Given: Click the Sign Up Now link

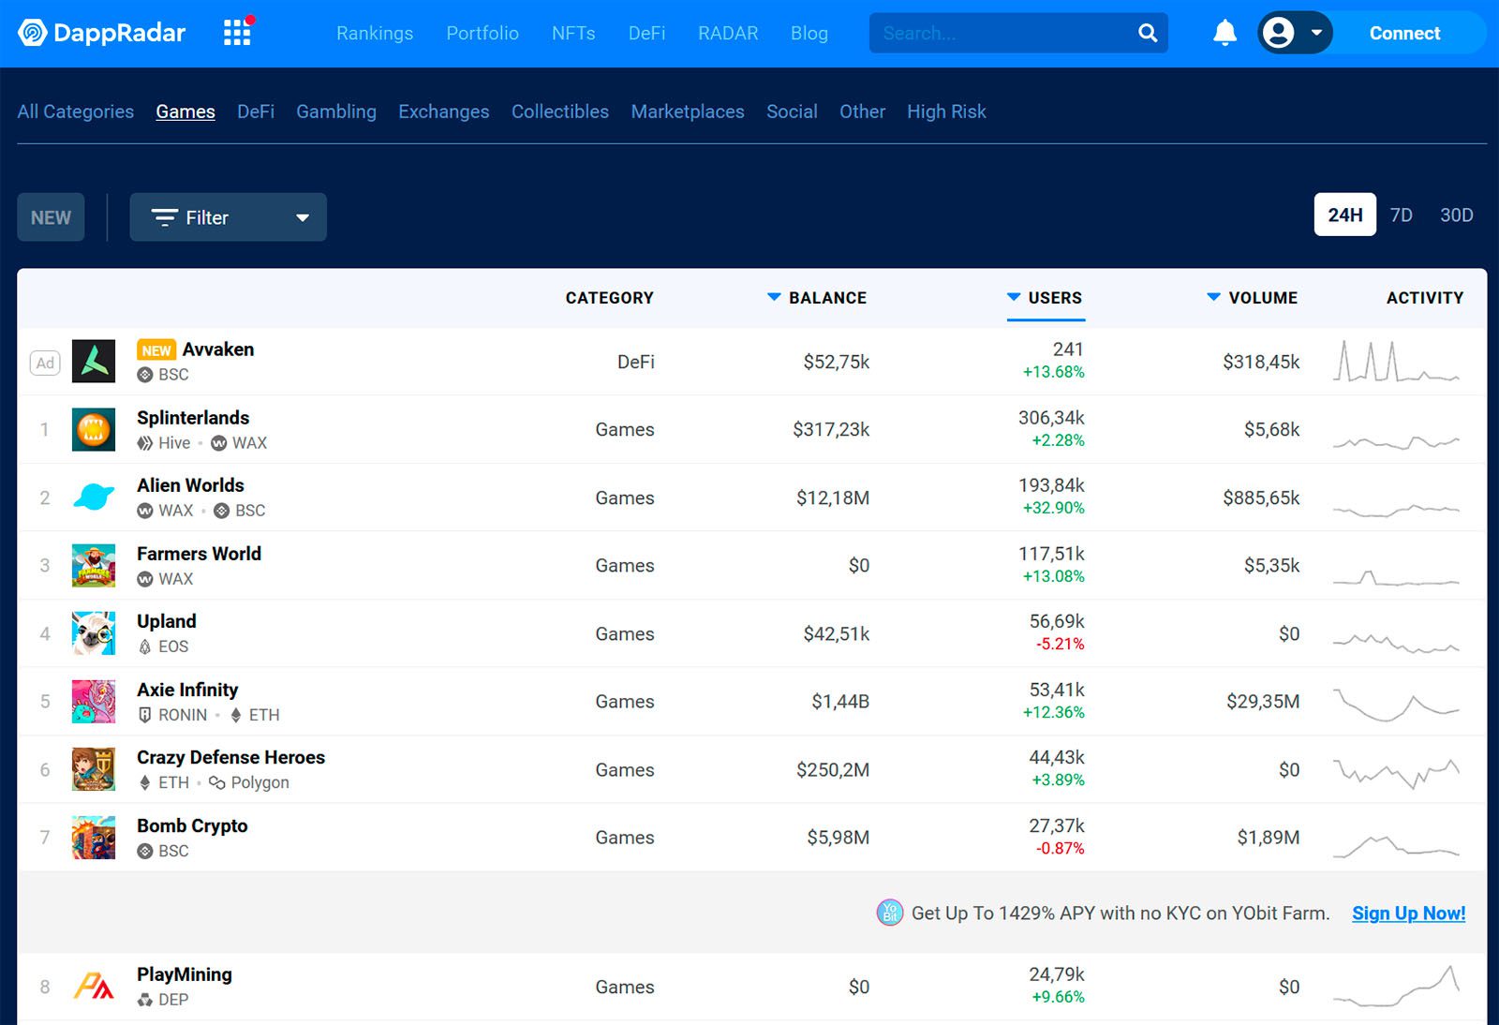Looking at the screenshot, I should click(1408, 914).
